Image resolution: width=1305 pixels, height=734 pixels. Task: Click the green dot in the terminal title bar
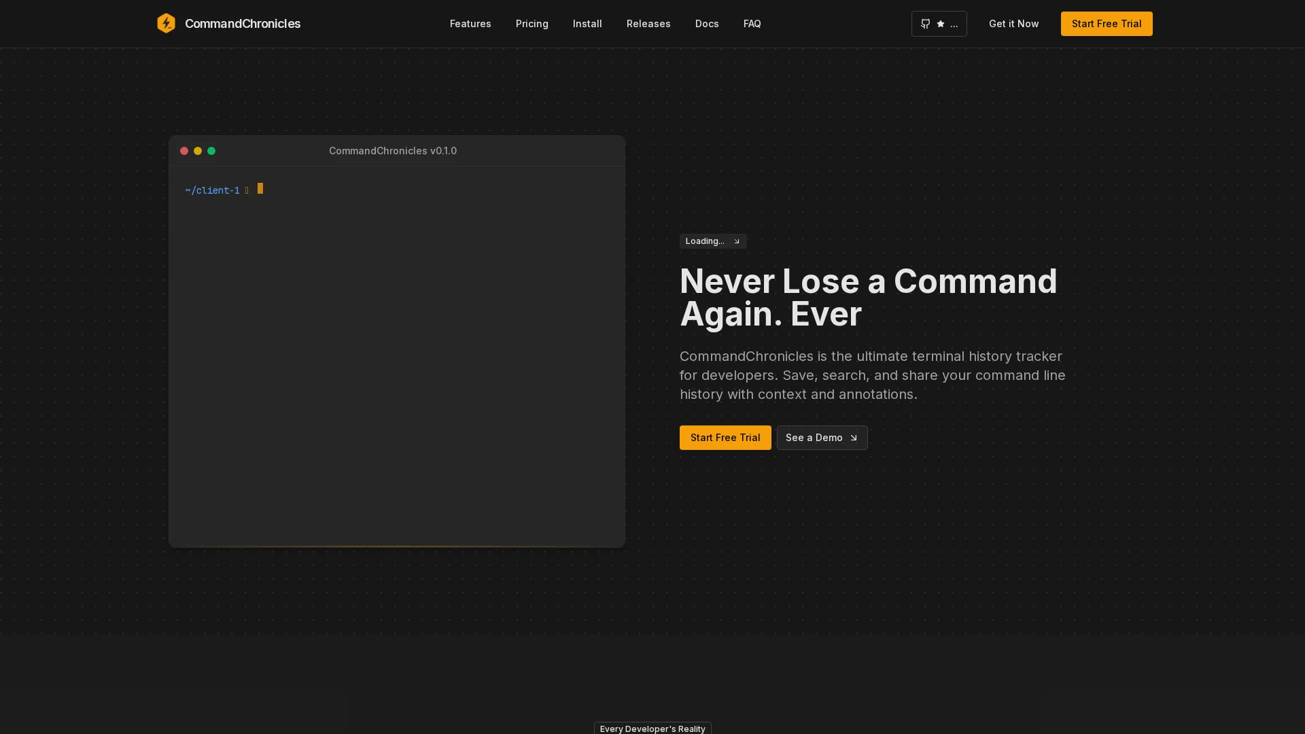(211, 151)
